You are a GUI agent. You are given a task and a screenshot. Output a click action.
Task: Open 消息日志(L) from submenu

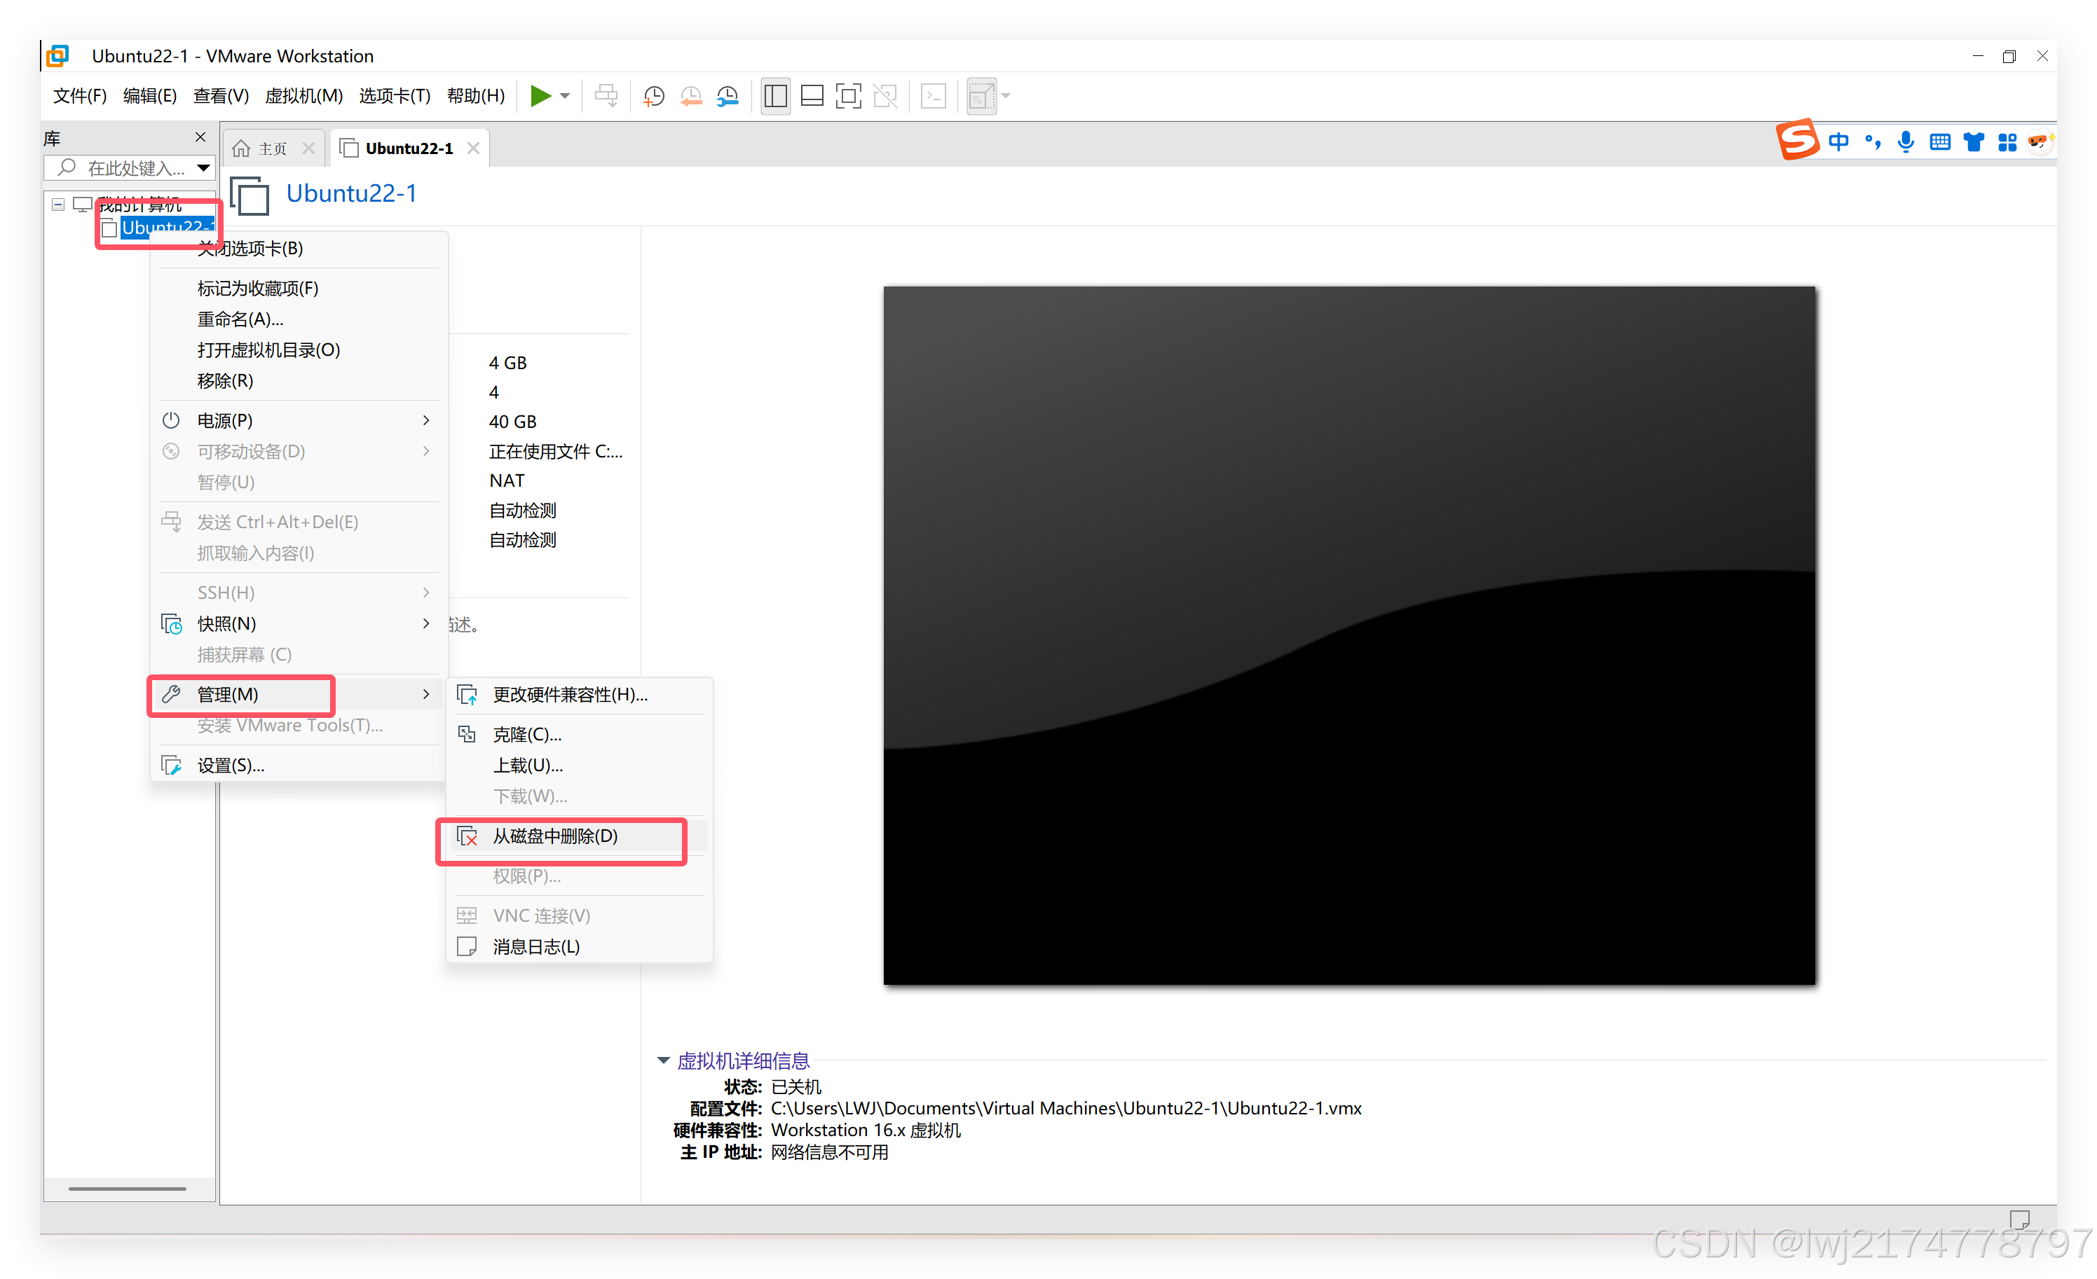click(x=580, y=948)
